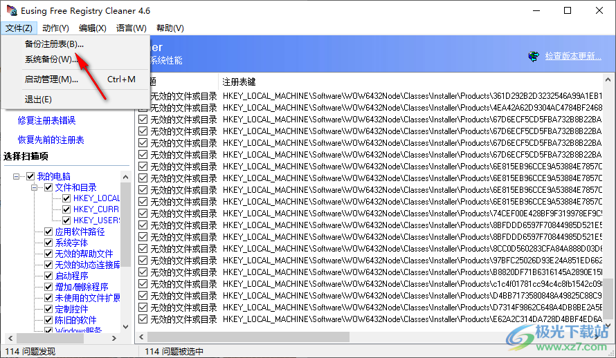Click right arrow of tree horizontal scrollbar

pyautogui.click(x=114, y=338)
